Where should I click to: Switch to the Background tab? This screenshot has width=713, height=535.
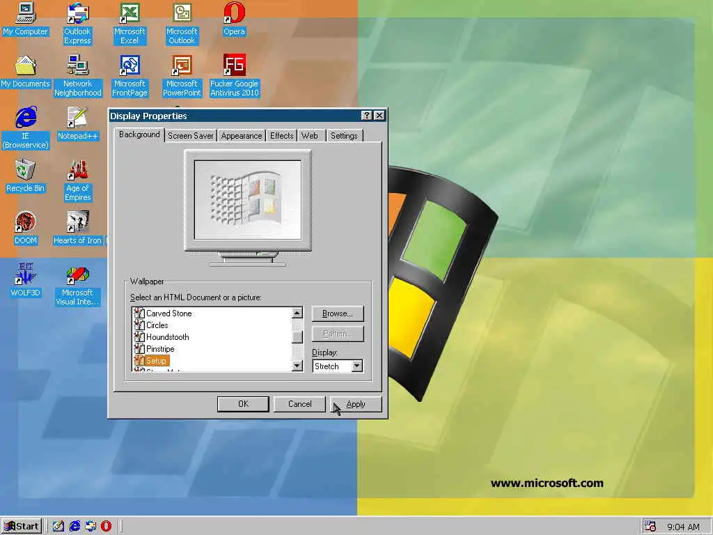pyautogui.click(x=139, y=134)
